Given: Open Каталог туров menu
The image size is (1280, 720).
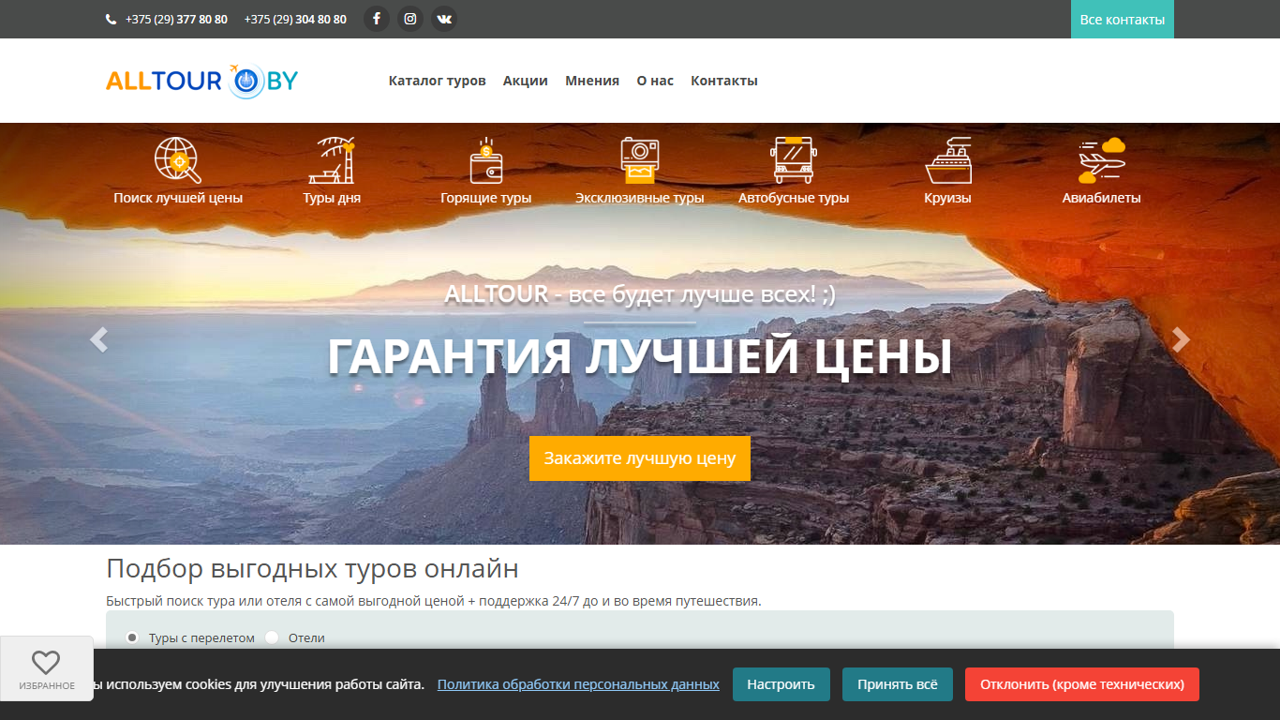Looking at the screenshot, I should point(438,81).
